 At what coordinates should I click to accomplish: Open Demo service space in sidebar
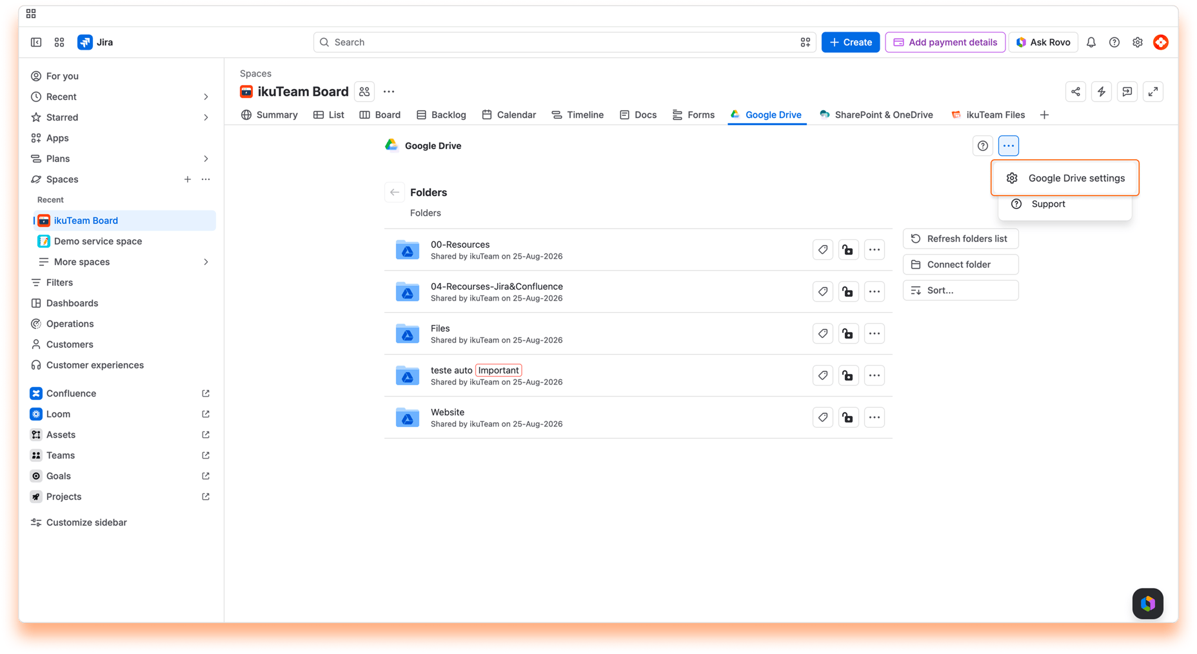click(124, 241)
